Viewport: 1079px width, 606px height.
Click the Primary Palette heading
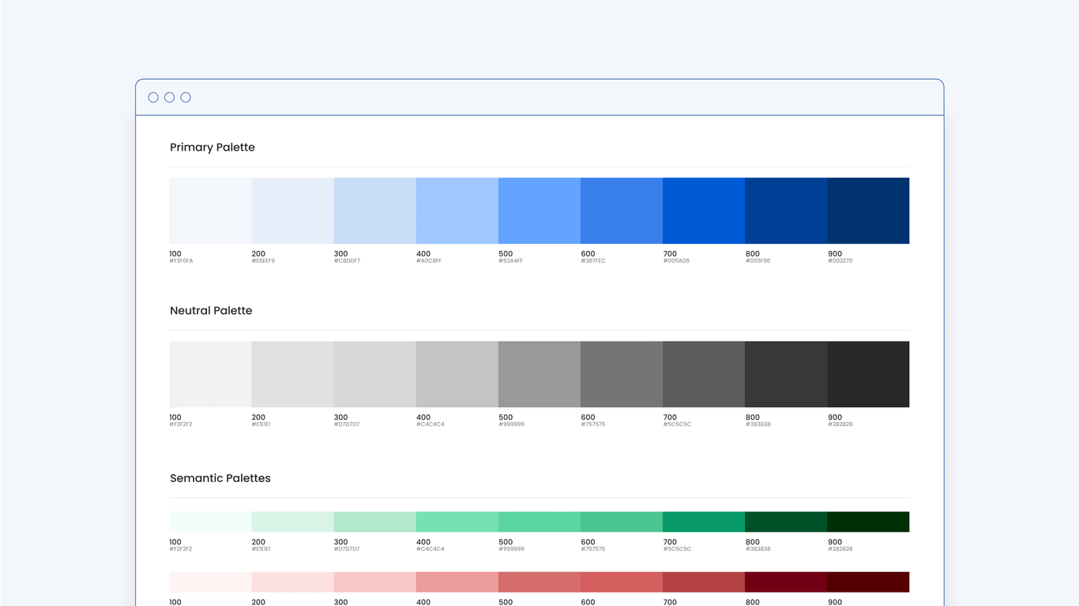coord(212,147)
